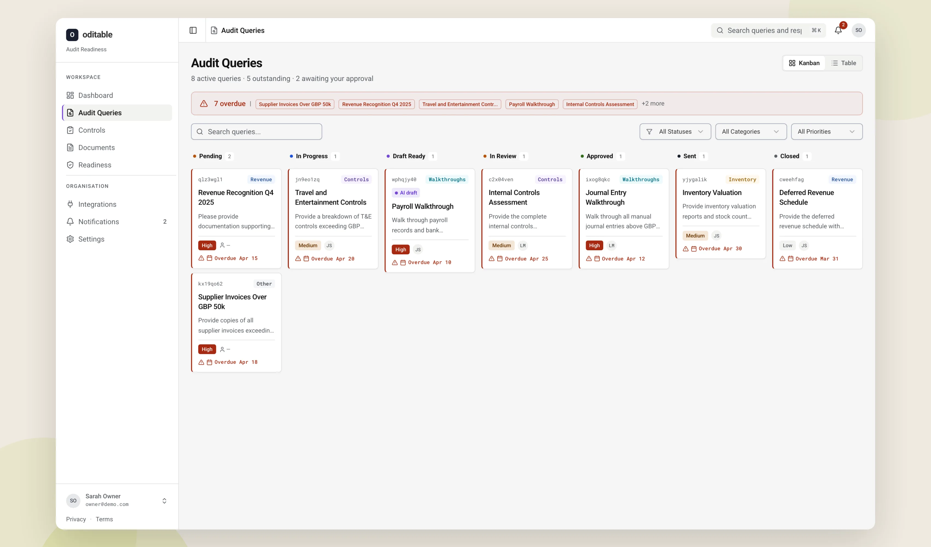
Task: Switch to Table view
Action: (843, 63)
